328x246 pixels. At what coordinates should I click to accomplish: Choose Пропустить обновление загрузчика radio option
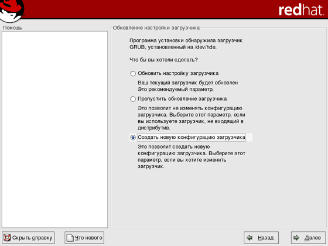133,99
